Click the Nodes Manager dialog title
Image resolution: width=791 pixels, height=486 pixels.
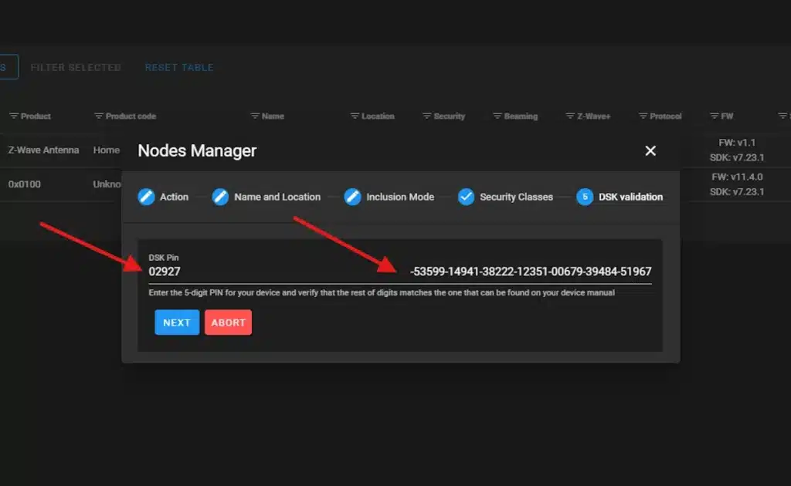coord(197,150)
